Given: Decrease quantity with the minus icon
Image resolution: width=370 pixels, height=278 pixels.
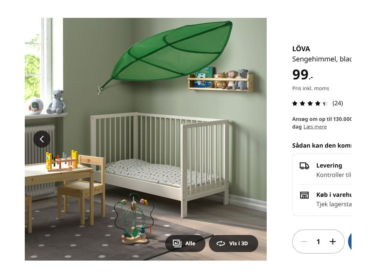Looking at the screenshot, I should pyautogui.click(x=304, y=242).
